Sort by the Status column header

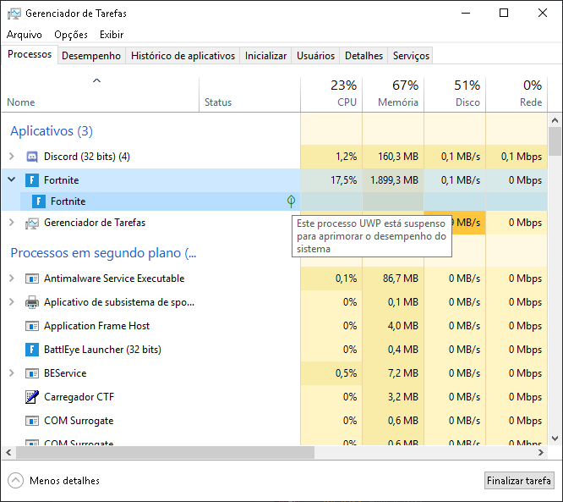coord(250,94)
